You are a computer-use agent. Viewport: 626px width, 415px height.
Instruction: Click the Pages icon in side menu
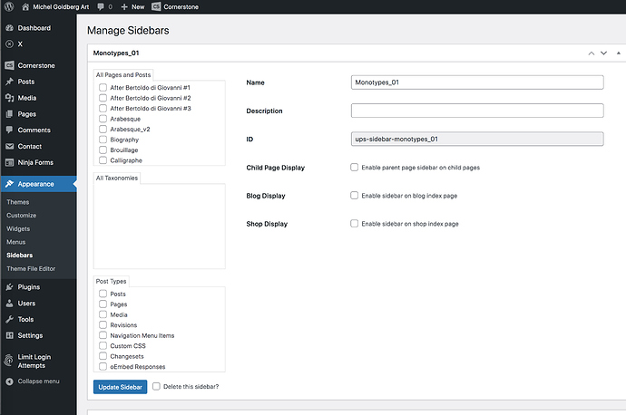tap(10, 114)
